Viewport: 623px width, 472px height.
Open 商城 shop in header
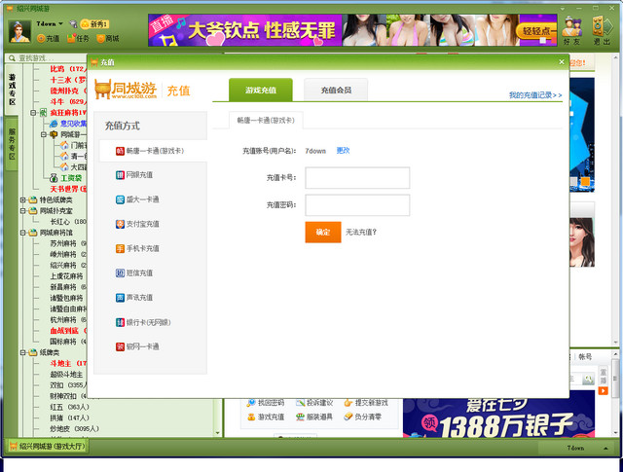coord(108,39)
